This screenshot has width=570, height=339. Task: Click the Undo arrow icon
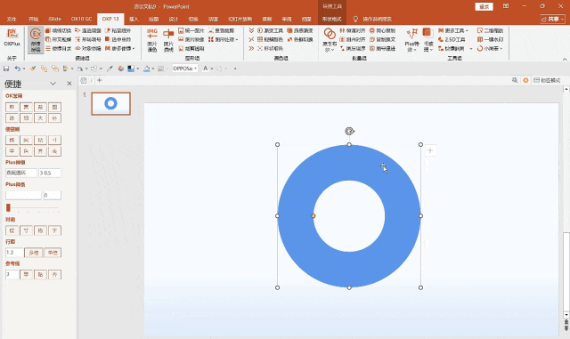pos(18,69)
